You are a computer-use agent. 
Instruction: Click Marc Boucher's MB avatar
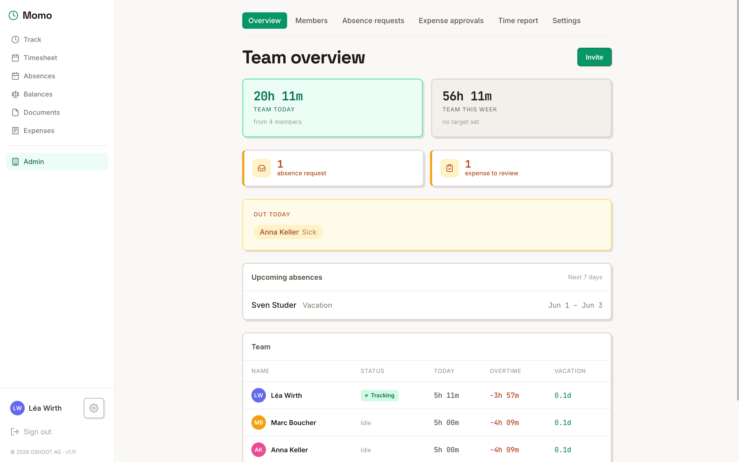[x=258, y=422]
